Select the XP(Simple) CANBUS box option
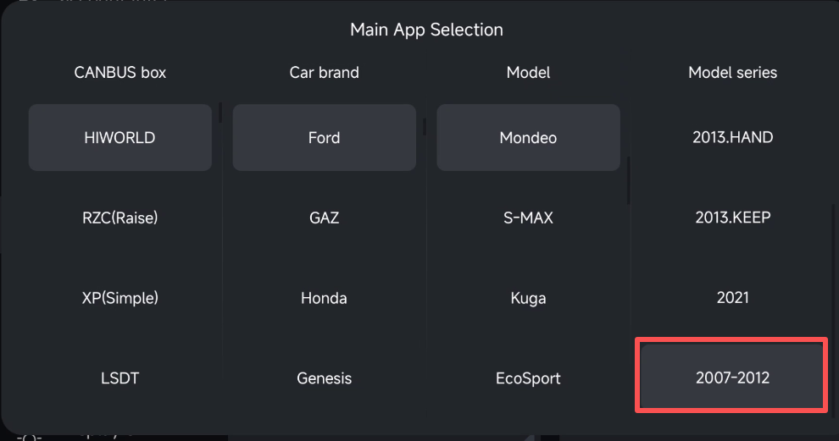 pyautogui.click(x=120, y=298)
